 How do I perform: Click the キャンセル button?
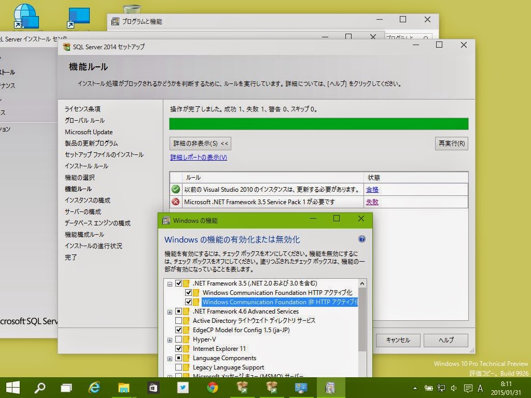(x=398, y=340)
